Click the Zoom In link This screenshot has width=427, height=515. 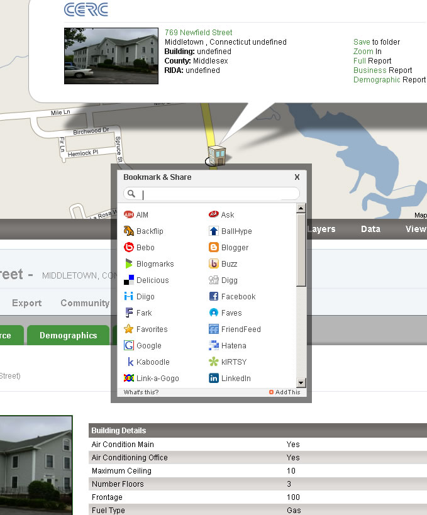[367, 52]
